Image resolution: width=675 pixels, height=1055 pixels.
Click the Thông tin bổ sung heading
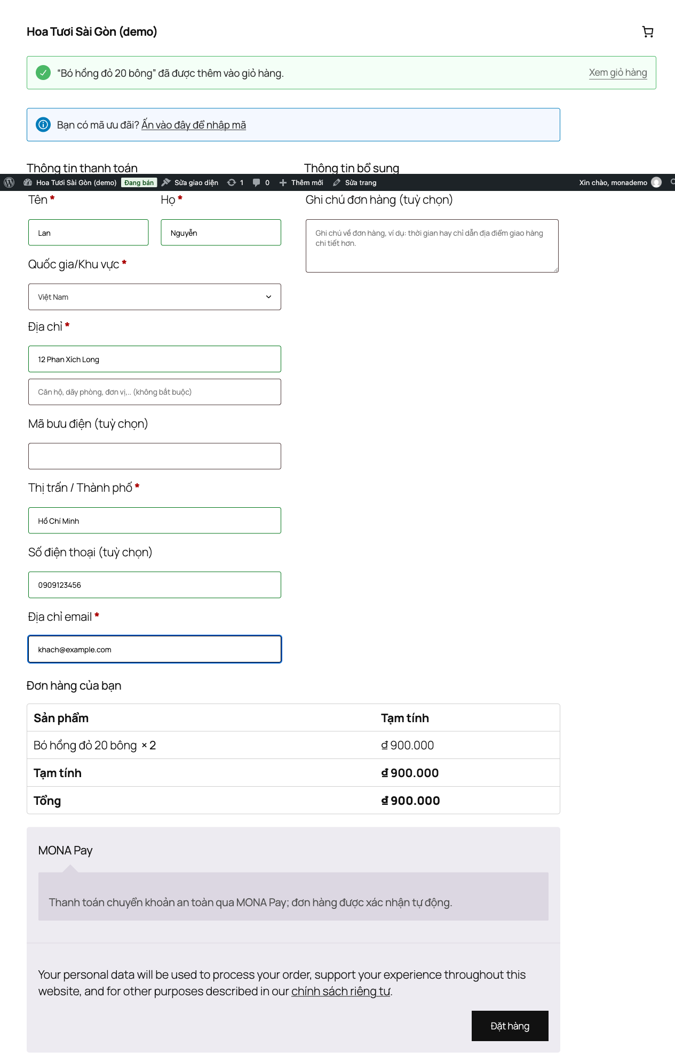[x=352, y=168]
